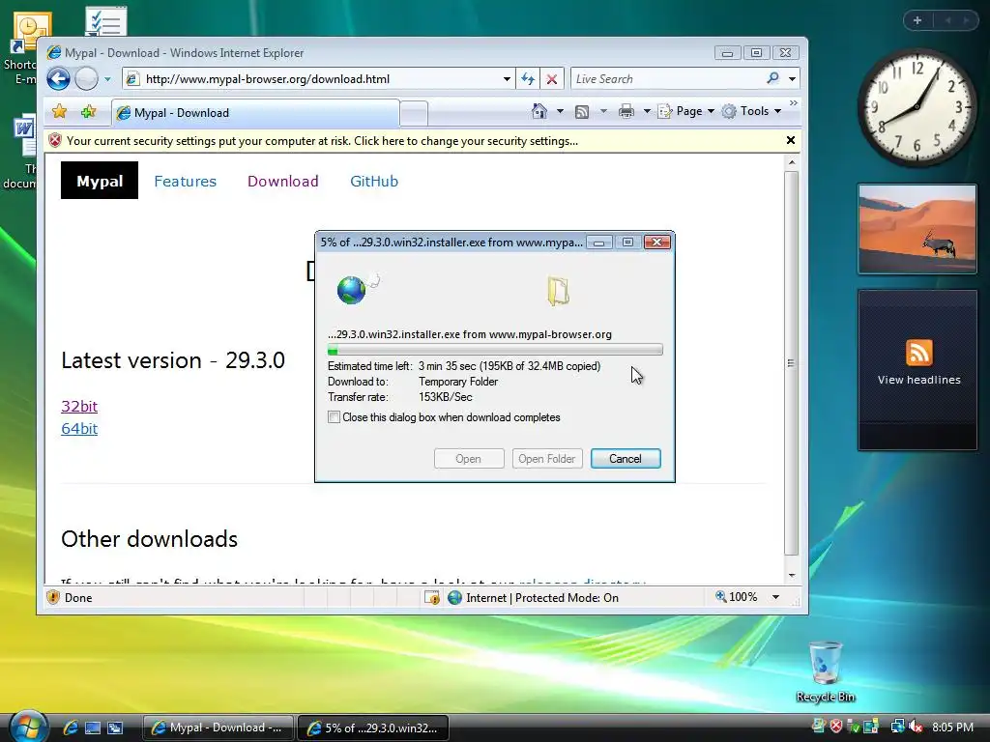Switch to 5% download taskbar button
990x742 pixels.
coord(373,728)
